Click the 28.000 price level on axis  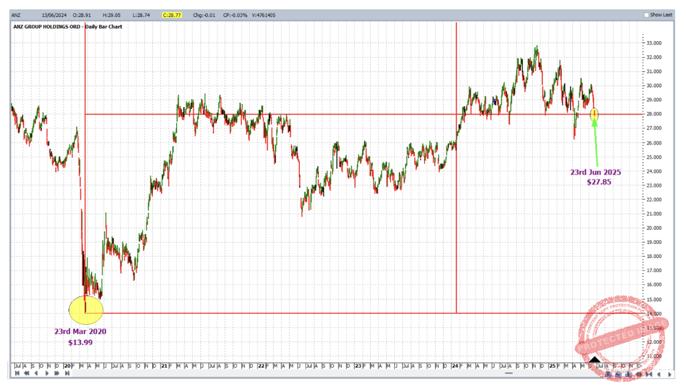[x=655, y=114]
